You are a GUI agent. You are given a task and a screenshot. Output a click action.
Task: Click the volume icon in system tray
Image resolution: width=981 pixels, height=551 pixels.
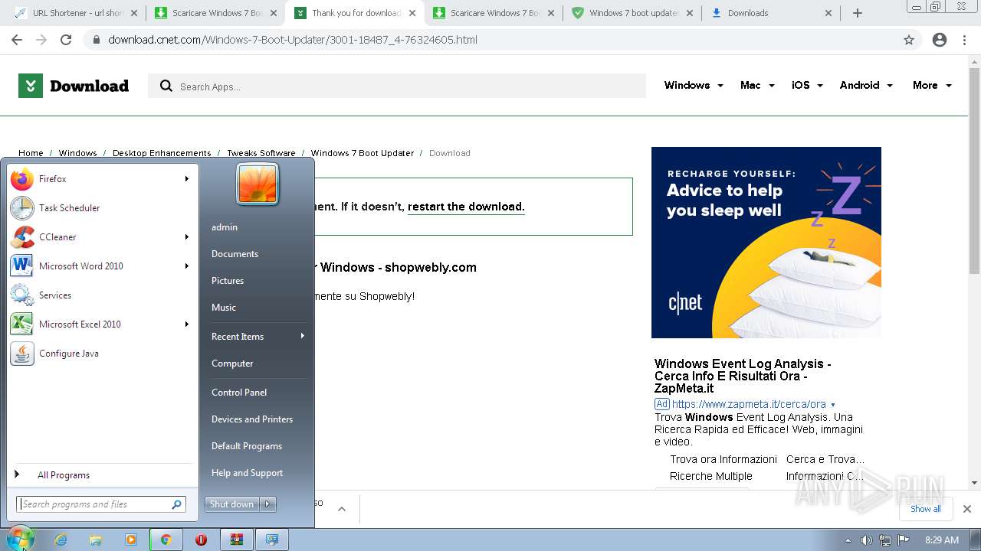[x=866, y=540]
